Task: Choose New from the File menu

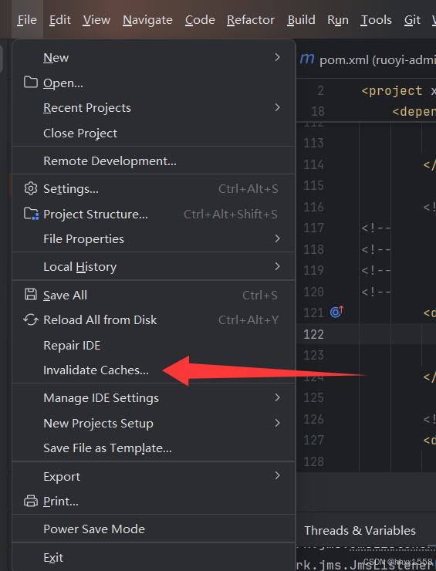Action: (x=154, y=58)
